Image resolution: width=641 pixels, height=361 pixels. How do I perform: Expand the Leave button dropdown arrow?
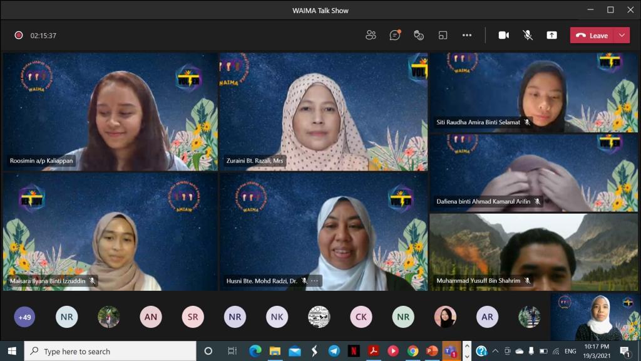(x=622, y=35)
